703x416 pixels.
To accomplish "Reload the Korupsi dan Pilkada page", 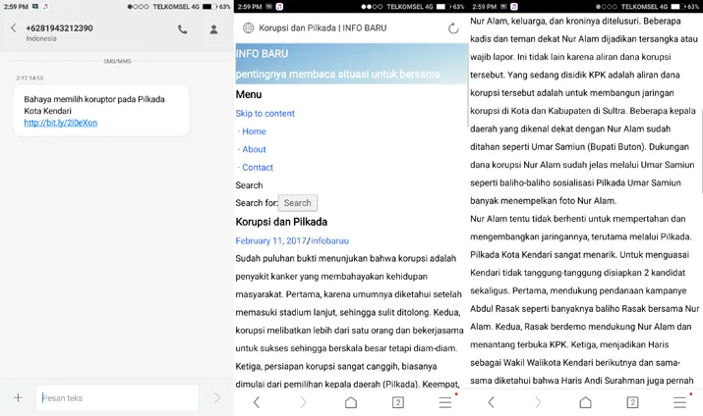I will tap(453, 28).
